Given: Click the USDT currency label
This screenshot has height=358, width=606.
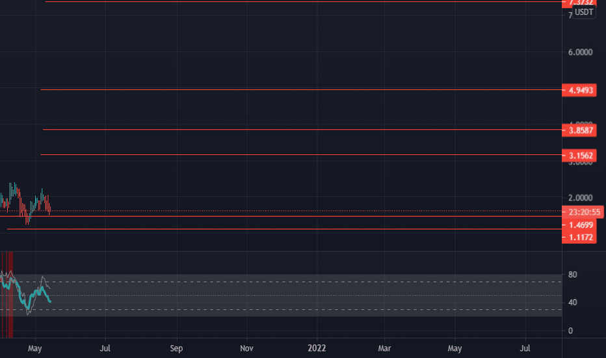Looking at the screenshot, I should [584, 12].
